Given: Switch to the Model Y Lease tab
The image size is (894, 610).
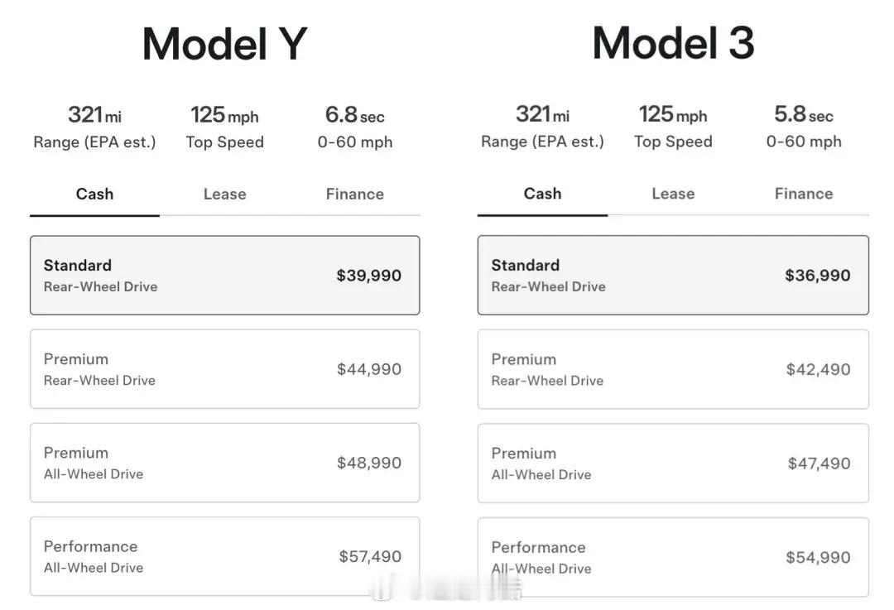Looking at the screenshot, I should [224, 195].
